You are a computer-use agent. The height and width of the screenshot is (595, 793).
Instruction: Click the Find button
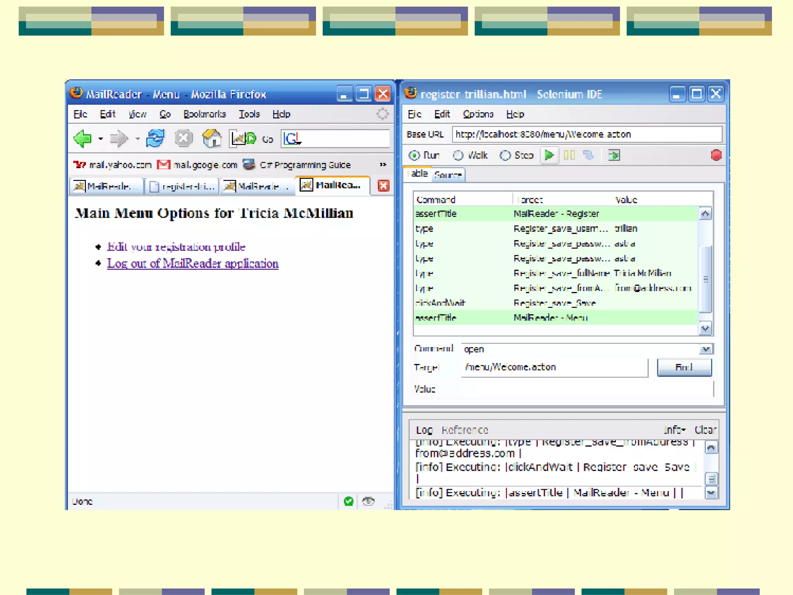[x=684, y=367]
